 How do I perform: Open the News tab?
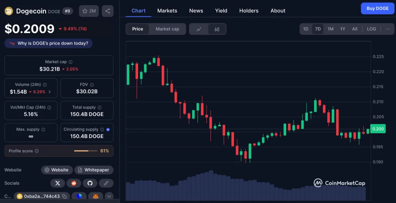[196, 11]
